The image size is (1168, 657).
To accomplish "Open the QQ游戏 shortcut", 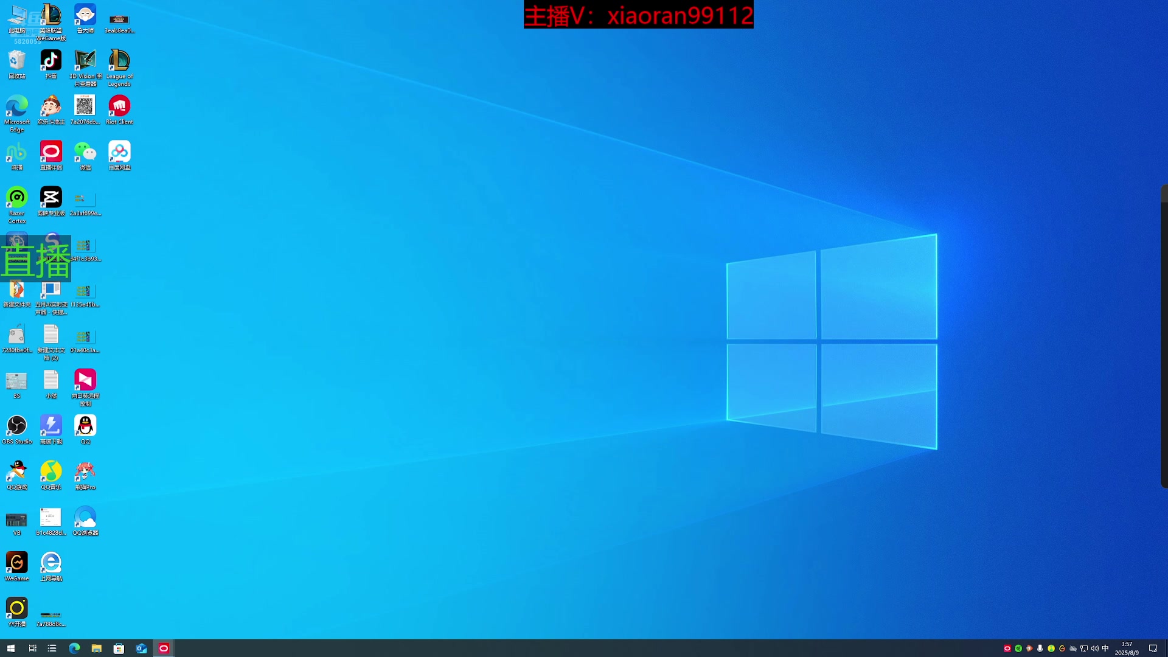I will click(x=17, y=475).
